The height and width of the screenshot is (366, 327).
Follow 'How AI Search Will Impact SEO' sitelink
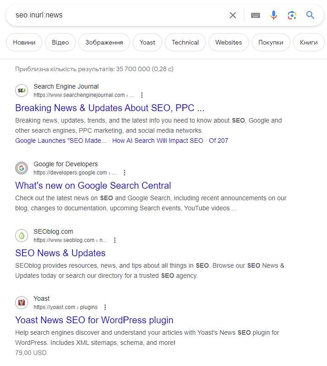click(x=158, y=141)
